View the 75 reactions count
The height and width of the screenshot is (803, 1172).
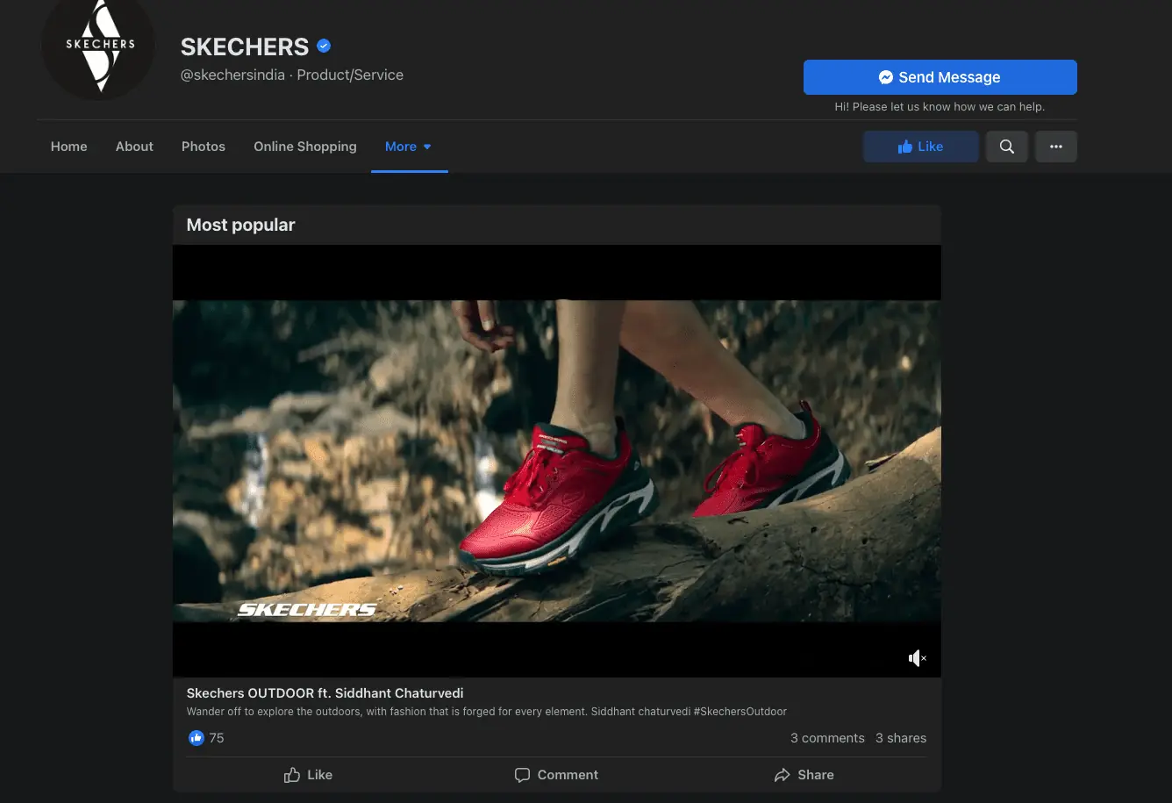click(217, 738)
